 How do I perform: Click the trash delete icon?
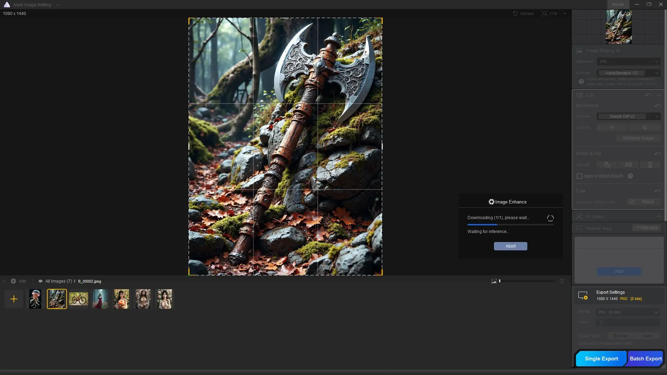[562, 281]
